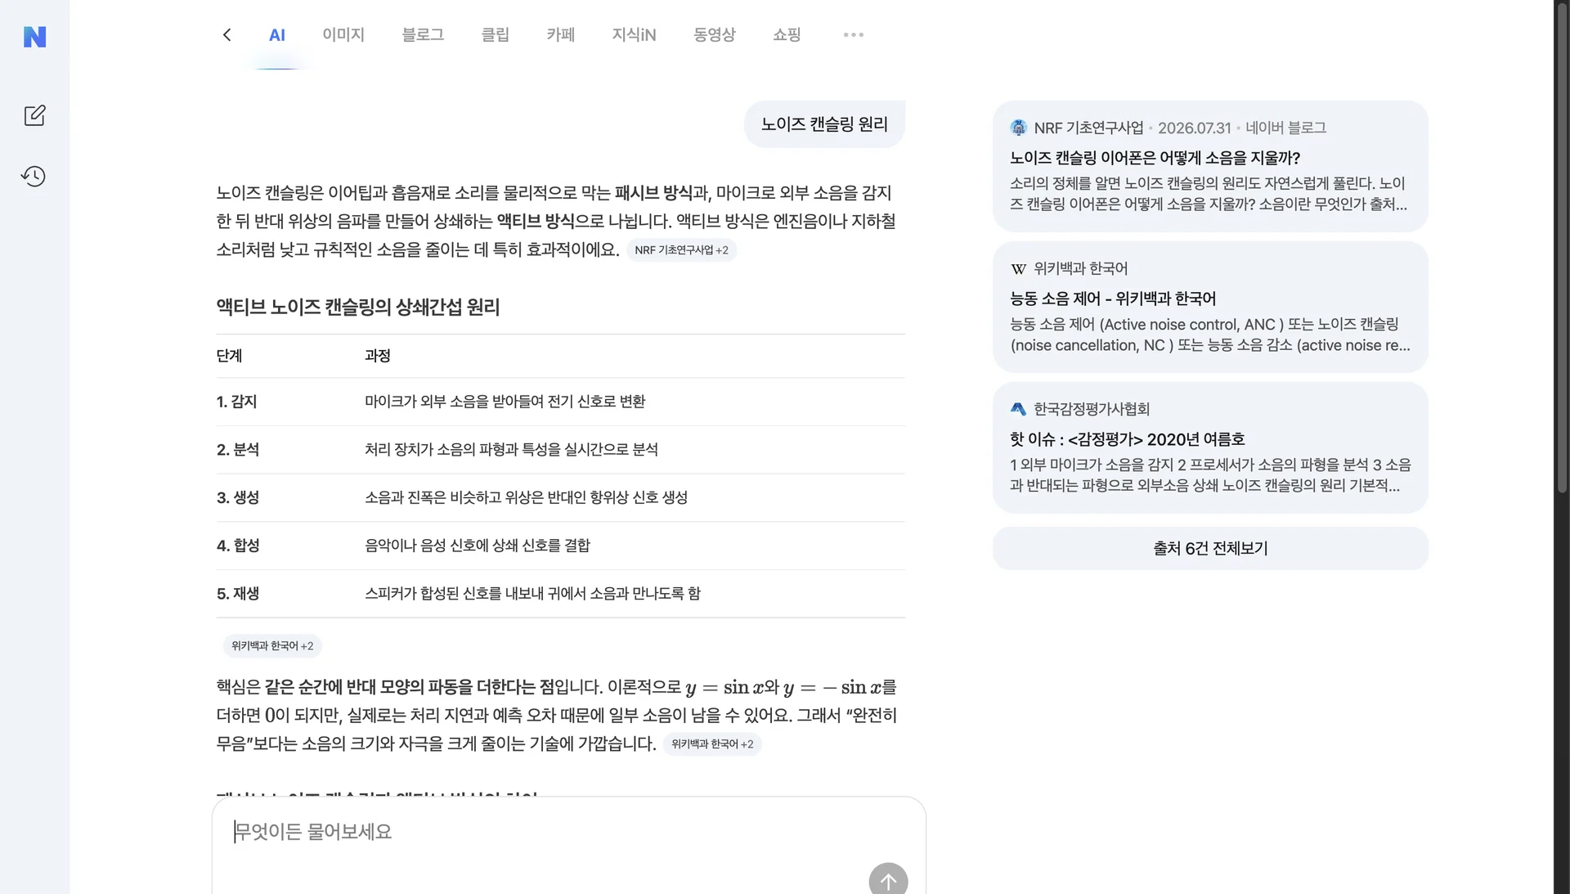The image size is (1570, 894).
Task: Open the 카페 tab
Action: coord(561,34)
